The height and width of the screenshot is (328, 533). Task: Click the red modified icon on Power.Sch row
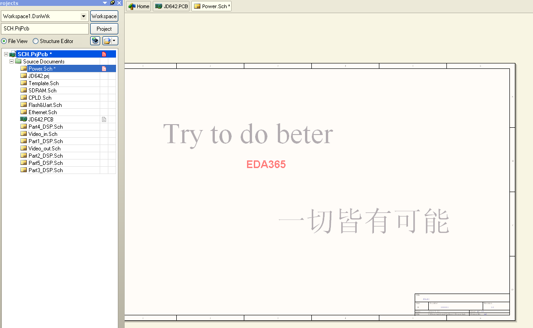104,69
